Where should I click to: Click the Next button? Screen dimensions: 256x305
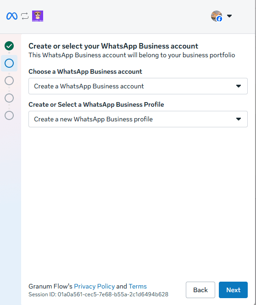pos(233,290)
